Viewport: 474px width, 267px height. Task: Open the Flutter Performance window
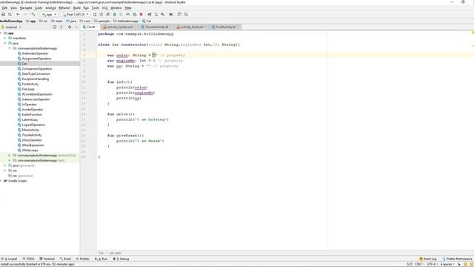click(458, 259)
